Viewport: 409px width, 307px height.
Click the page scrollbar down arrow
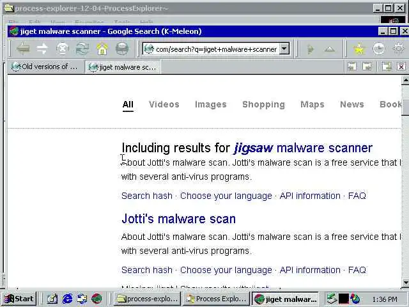point(405,283)
